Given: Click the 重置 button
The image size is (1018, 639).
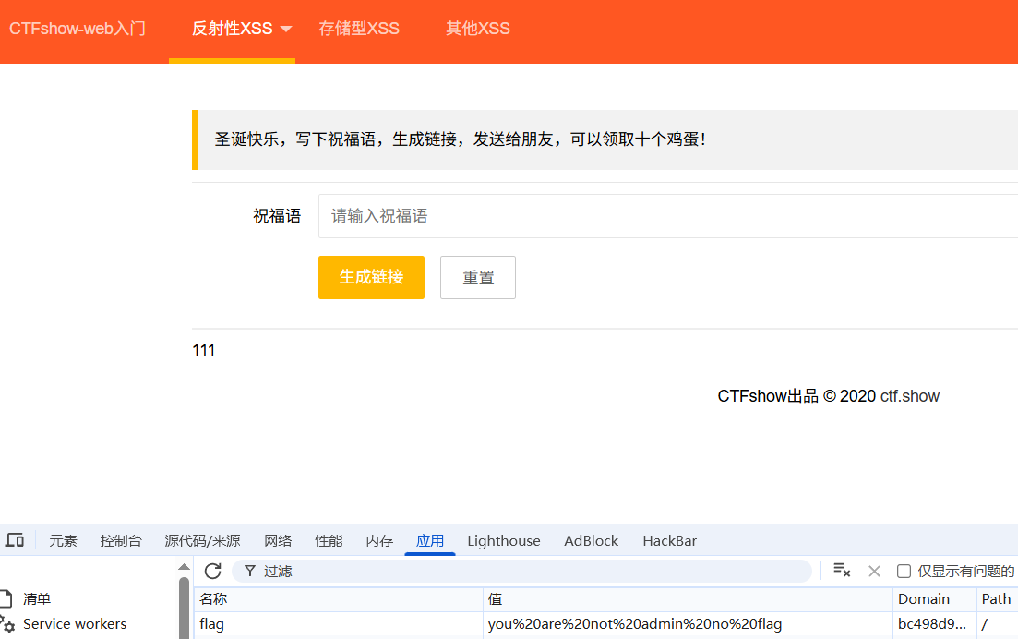Looking at the screenshot, I should pyautogui.click(x=478, y=278).
